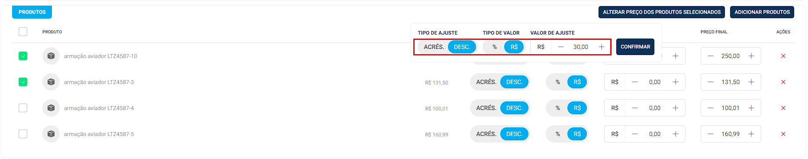The image size is (808, 159).
Task: Decrease popup adjustment value 30,00 with minus
Action: coord(561,47)
